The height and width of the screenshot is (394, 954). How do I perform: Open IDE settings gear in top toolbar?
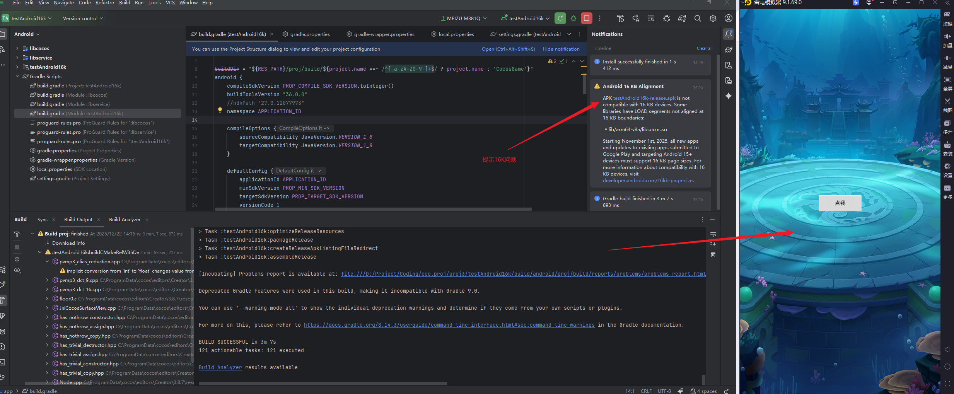click(x=713, y=18)
